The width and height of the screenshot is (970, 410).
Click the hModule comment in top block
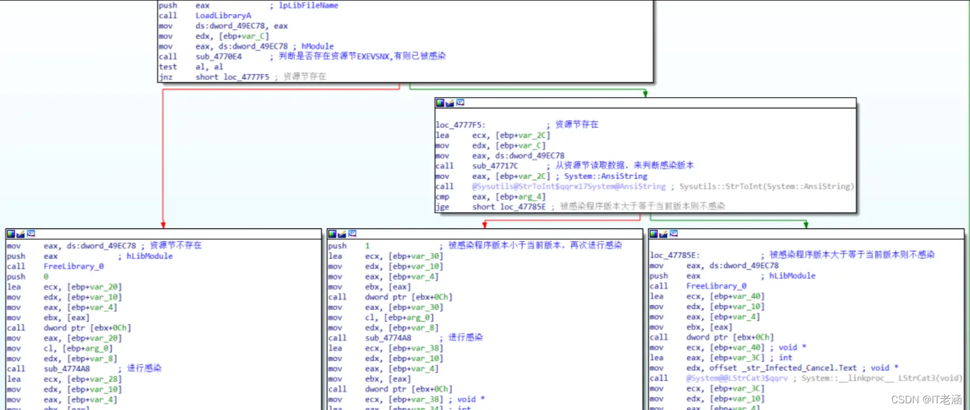(x=317, y=46)
